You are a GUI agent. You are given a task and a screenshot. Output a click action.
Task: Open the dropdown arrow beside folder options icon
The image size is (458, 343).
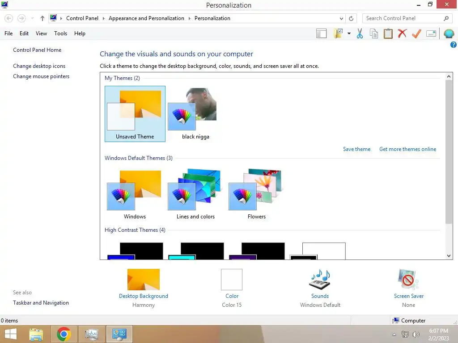(349, 33)
